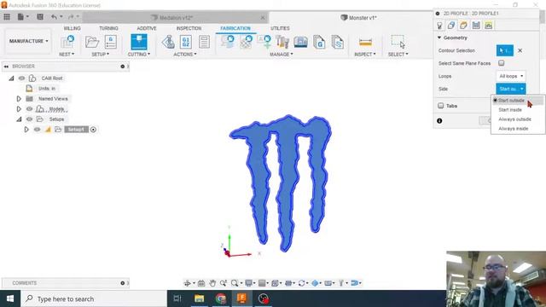Open the Heights tab in 2D Profile dialog

click(463, 26)
